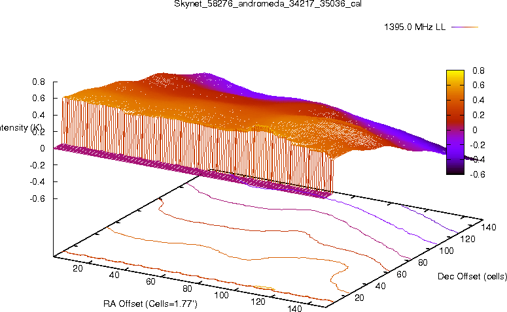Click the 0.6 label on the color bar
507x312 pixels.
coord(478,85)
